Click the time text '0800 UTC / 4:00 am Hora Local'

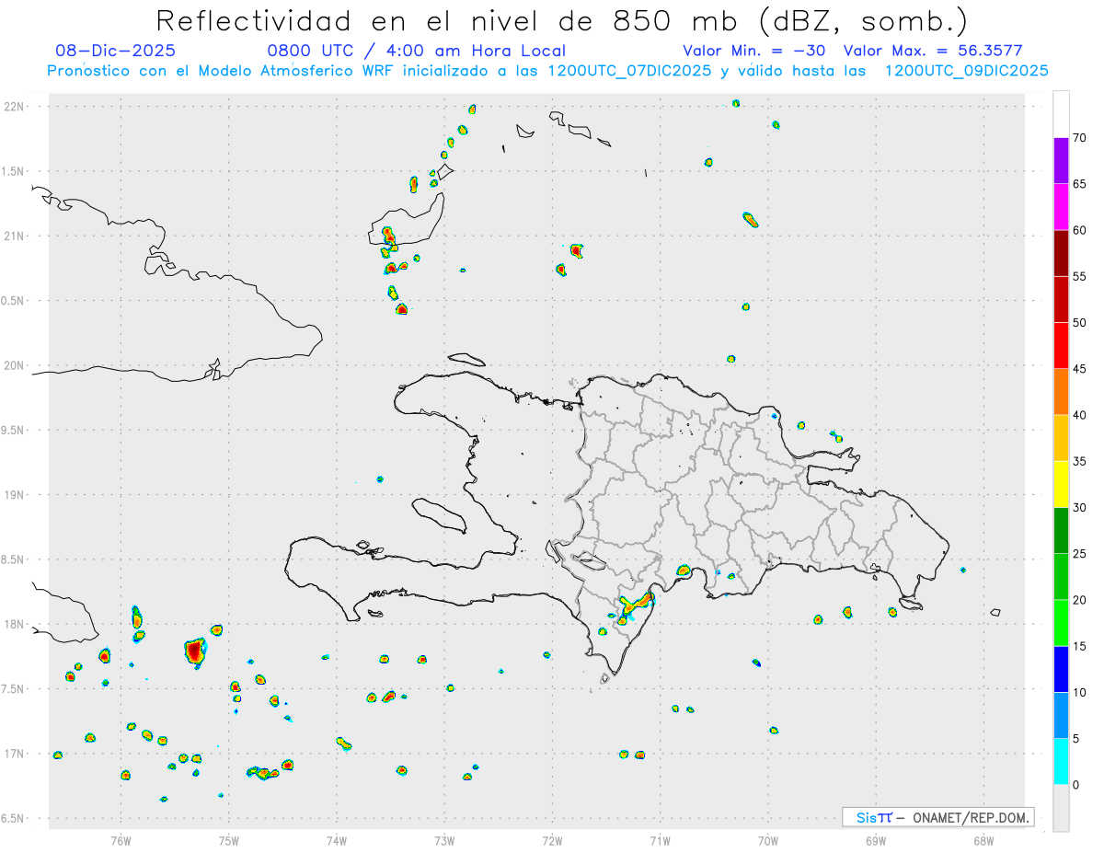(417, 51)
